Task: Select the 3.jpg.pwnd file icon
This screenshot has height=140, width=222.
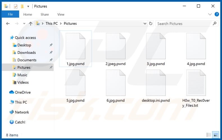Action: coord(156,46)
